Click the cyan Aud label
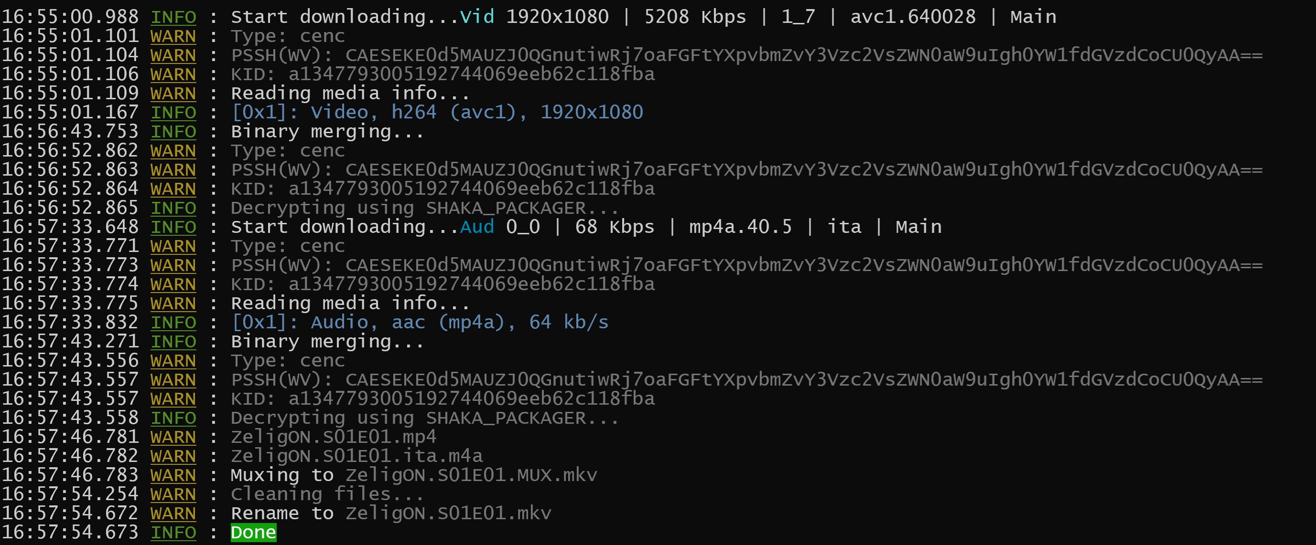 476,227
